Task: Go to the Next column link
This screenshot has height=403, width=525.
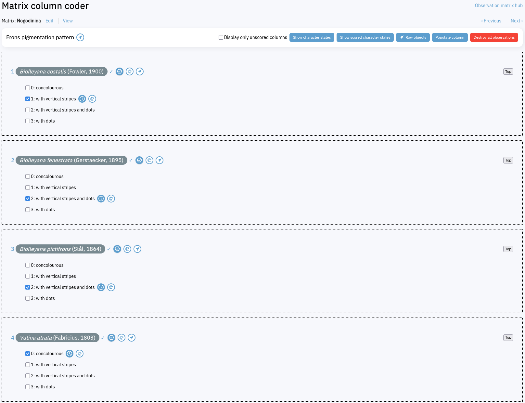Action: point(516,21)
